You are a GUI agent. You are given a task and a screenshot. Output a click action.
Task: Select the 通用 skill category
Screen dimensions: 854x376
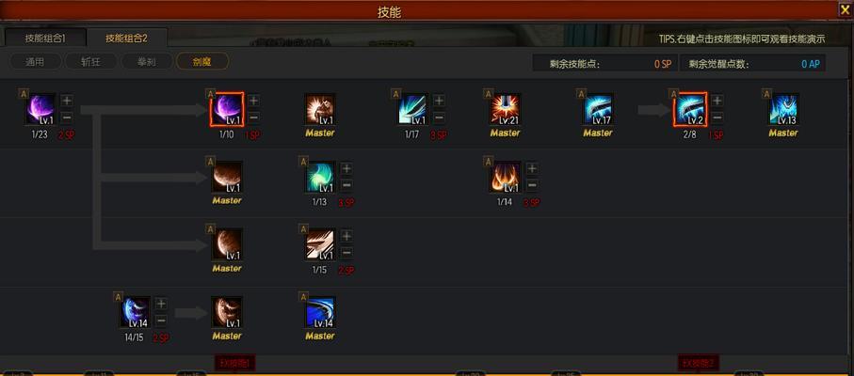(x=35, y=61)
